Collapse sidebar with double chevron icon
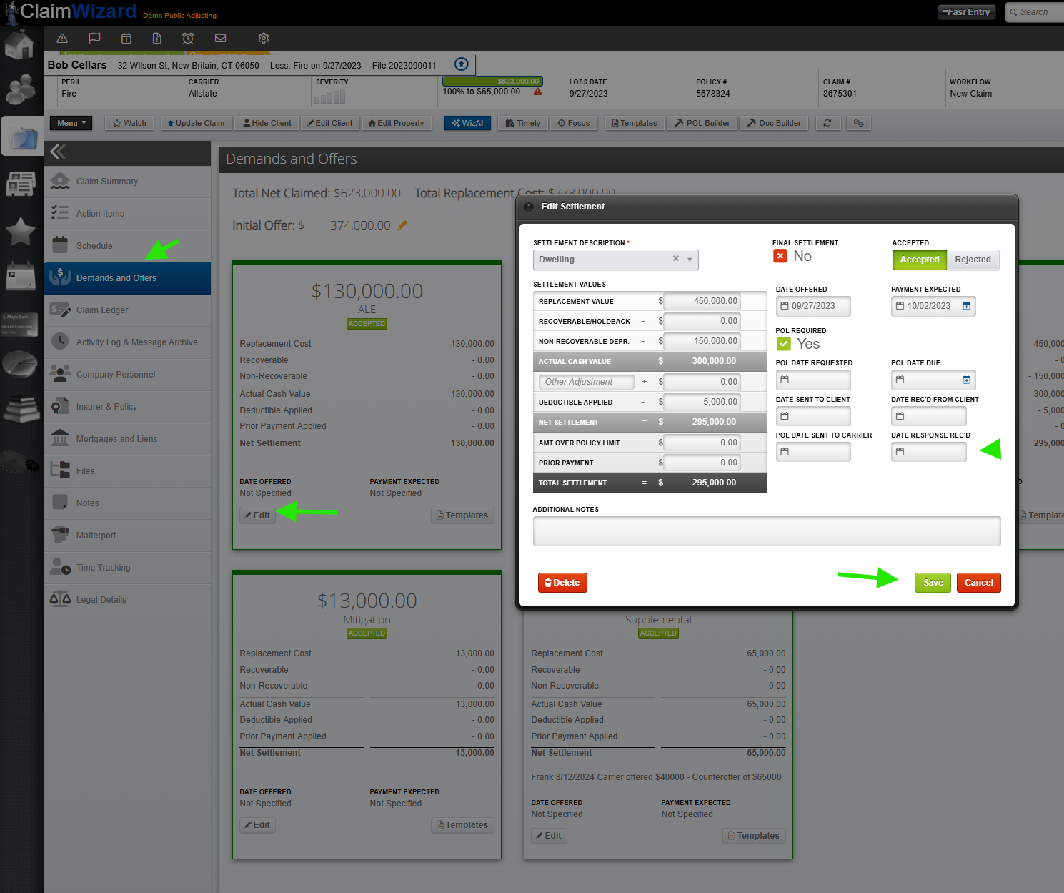The height and width of the screenshot is (893, 1064). pos(58,152)
